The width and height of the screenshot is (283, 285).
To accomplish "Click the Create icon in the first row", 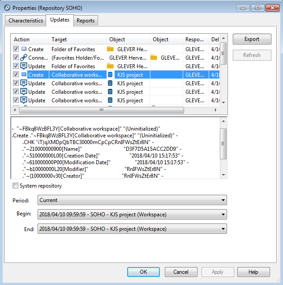I will 24,49.
